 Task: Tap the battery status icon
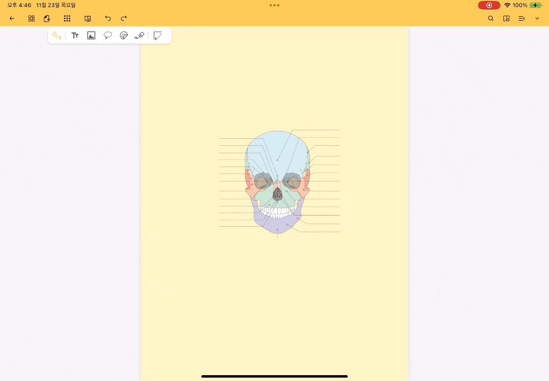coord(535,5)
